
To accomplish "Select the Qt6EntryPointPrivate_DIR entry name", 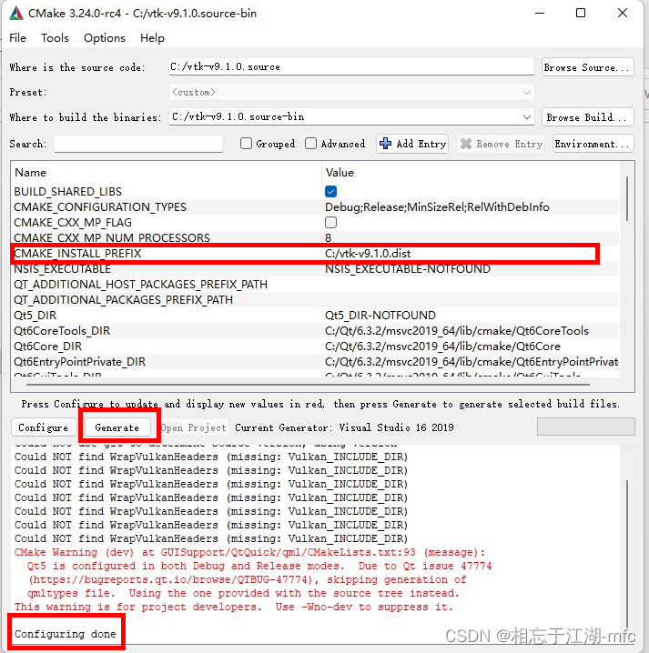I will tap(79, 361).
